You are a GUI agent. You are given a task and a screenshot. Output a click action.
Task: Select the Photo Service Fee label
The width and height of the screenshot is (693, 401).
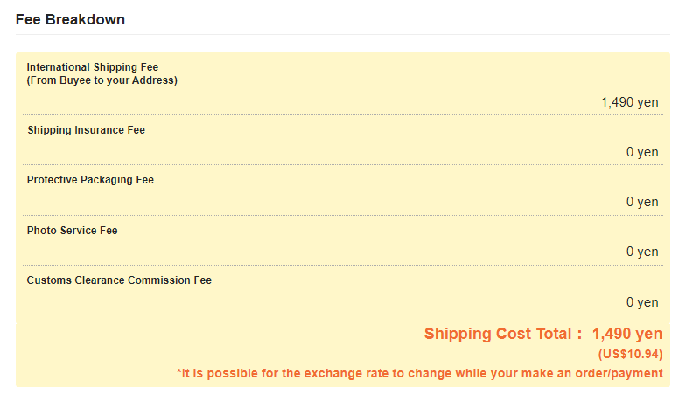coord(72,231)
